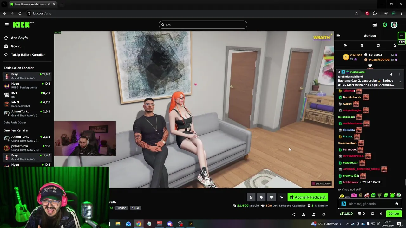Click the green Kick circle icon in header
Image resolution: width=406 pixels, height=228 pixels.
tap(385, 25)
